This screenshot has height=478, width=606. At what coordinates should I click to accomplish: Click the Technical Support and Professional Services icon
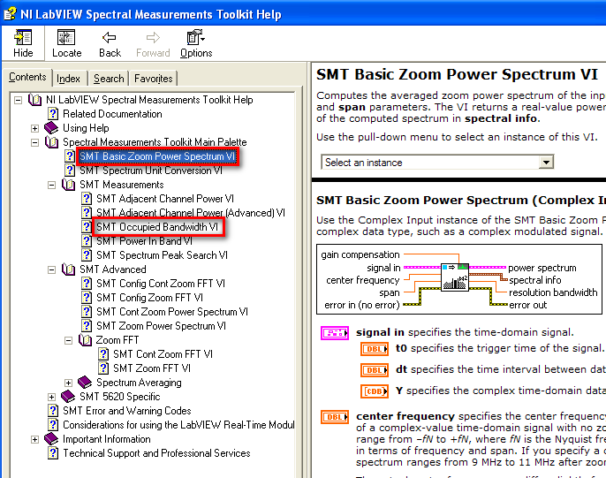click(53, 453)
